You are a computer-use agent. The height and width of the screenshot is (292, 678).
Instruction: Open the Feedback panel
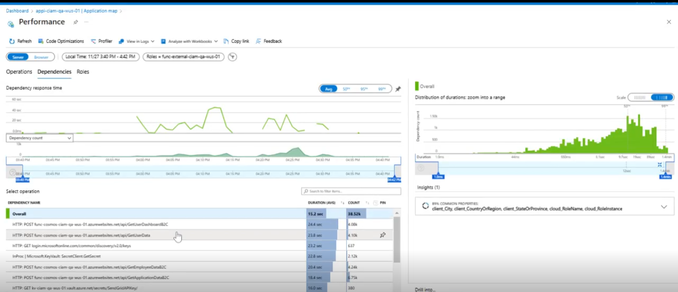[267, 42]
